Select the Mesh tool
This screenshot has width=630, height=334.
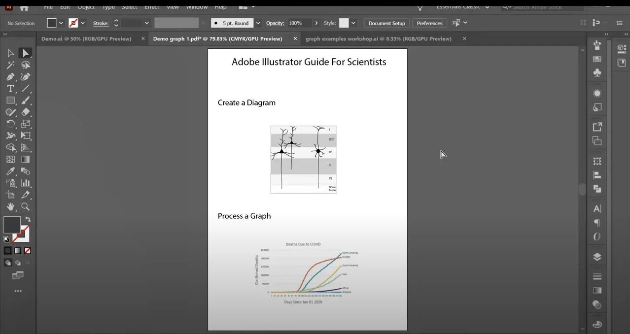coord(10,160)
